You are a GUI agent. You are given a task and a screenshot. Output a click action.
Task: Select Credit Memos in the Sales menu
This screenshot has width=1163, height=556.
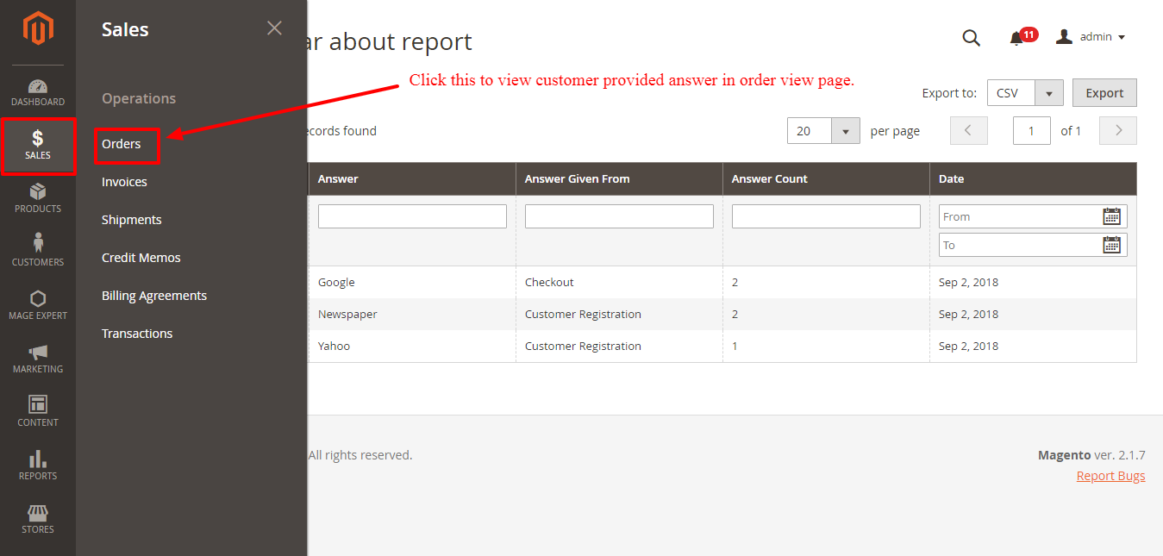tap(141, 257)
